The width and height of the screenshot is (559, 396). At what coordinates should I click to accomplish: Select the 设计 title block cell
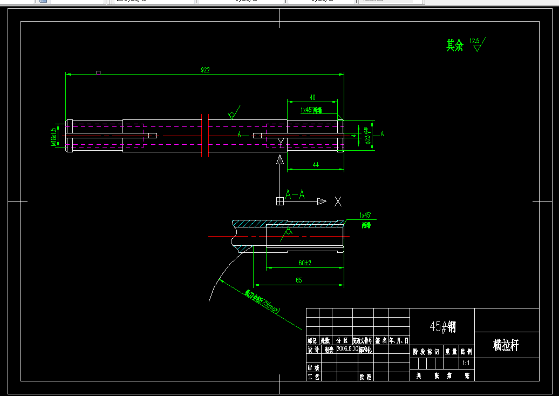[313, 350]
